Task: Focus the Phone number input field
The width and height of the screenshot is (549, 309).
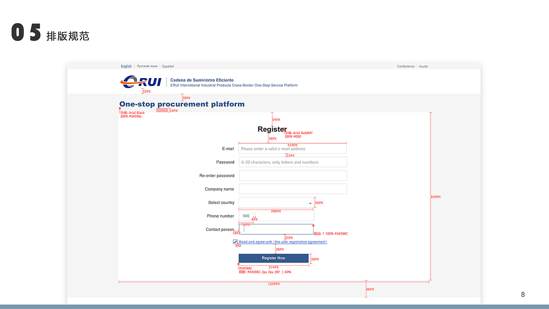Action: pyautogui.click(x=285, y=216)
